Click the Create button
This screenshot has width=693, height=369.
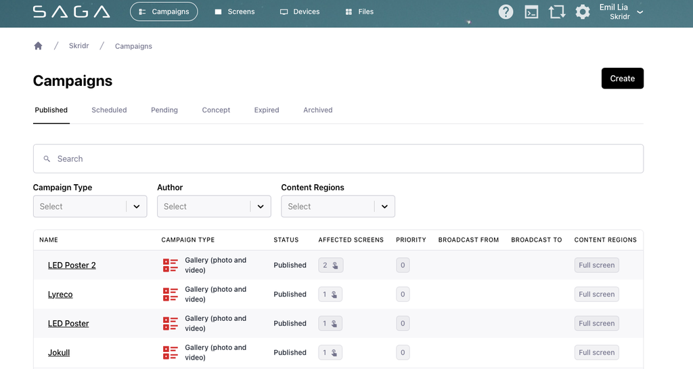click(x=623, y=79)
